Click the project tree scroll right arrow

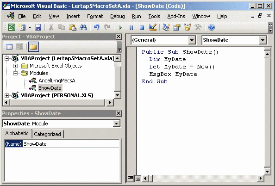click(110, 102)
